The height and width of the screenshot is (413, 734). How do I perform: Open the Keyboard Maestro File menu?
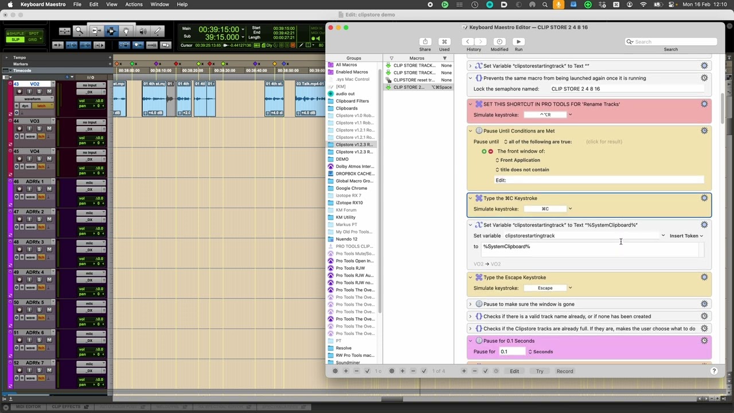77,5
